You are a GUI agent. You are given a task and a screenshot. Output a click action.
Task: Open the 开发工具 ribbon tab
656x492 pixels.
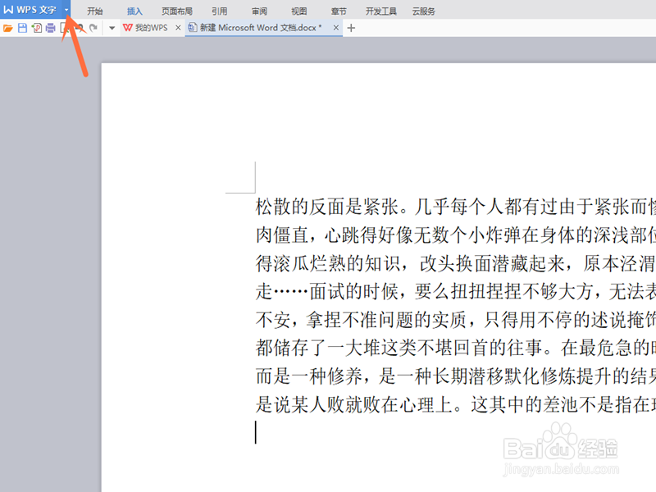(380, 11)
